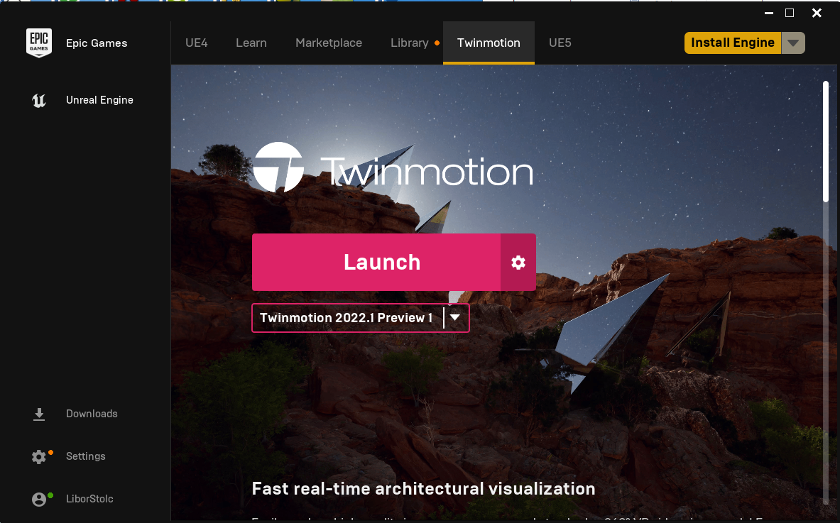
Task: Open the Twinmotion 2022.1 Preview 1 version dropdown
Action: [x=361, y=318]
